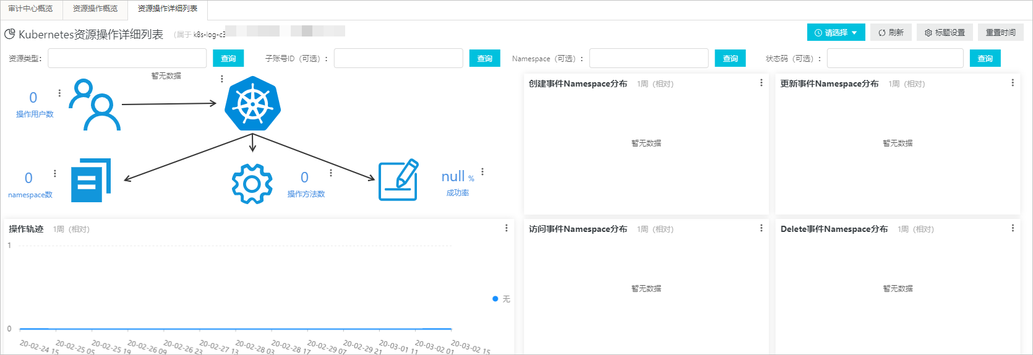The height and width of the screenshot is (355, 1033).
Task: Open more options for 操作轨迹 chart
Action: 506,228
